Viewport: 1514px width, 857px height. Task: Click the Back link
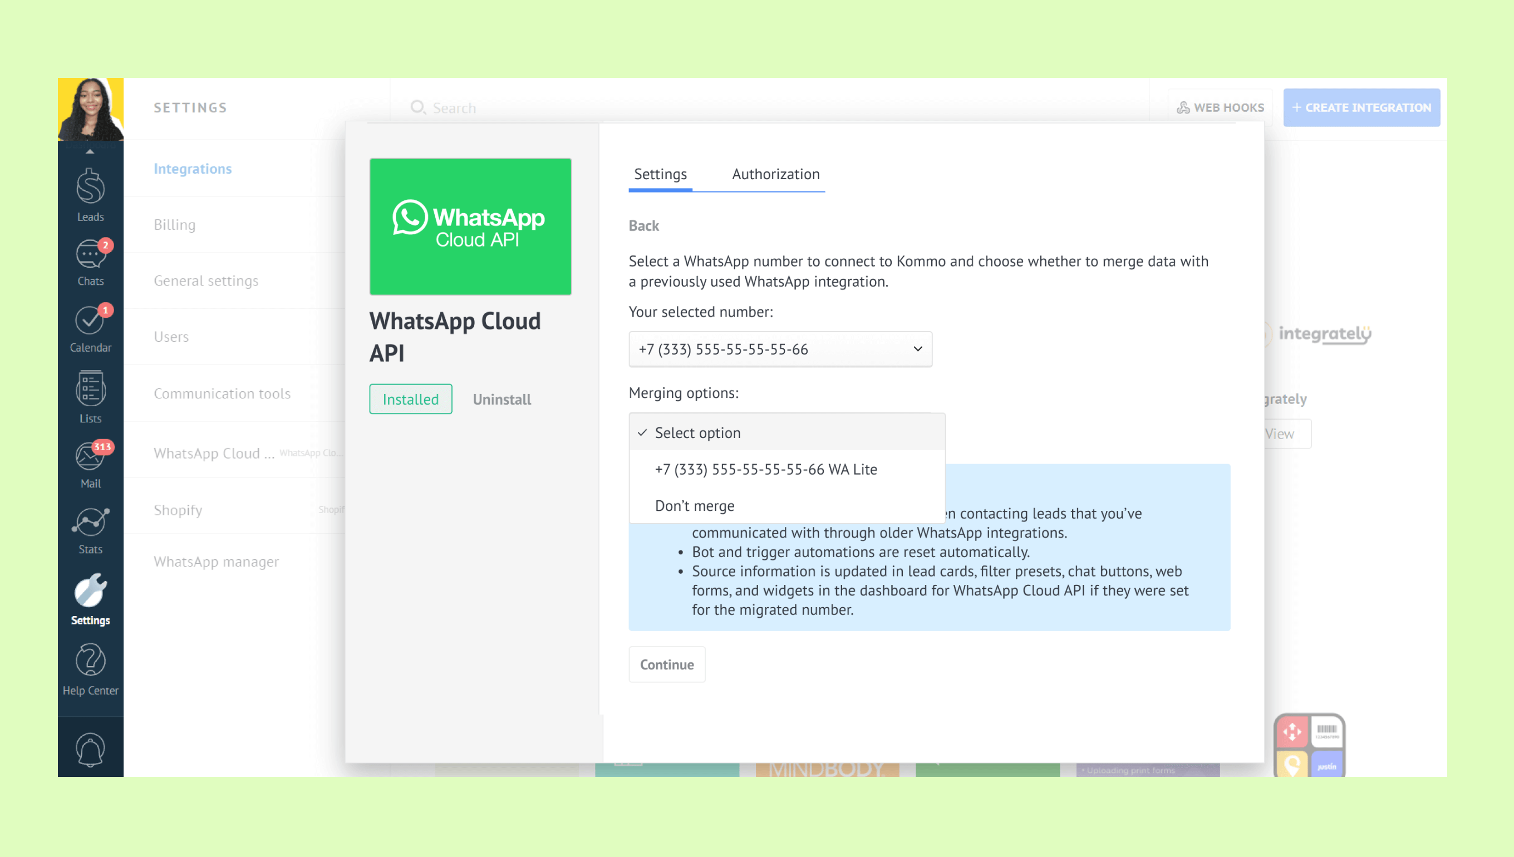point(643,226)
